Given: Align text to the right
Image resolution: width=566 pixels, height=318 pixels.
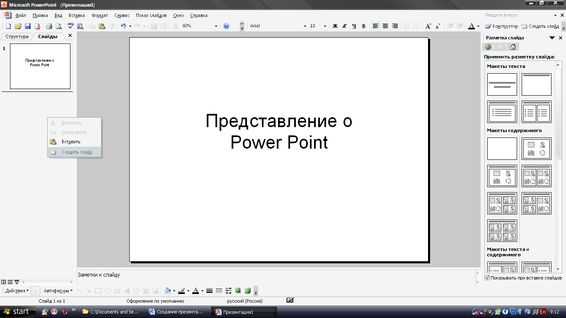Looking at the screenshot, I should [x=395, y=26].
